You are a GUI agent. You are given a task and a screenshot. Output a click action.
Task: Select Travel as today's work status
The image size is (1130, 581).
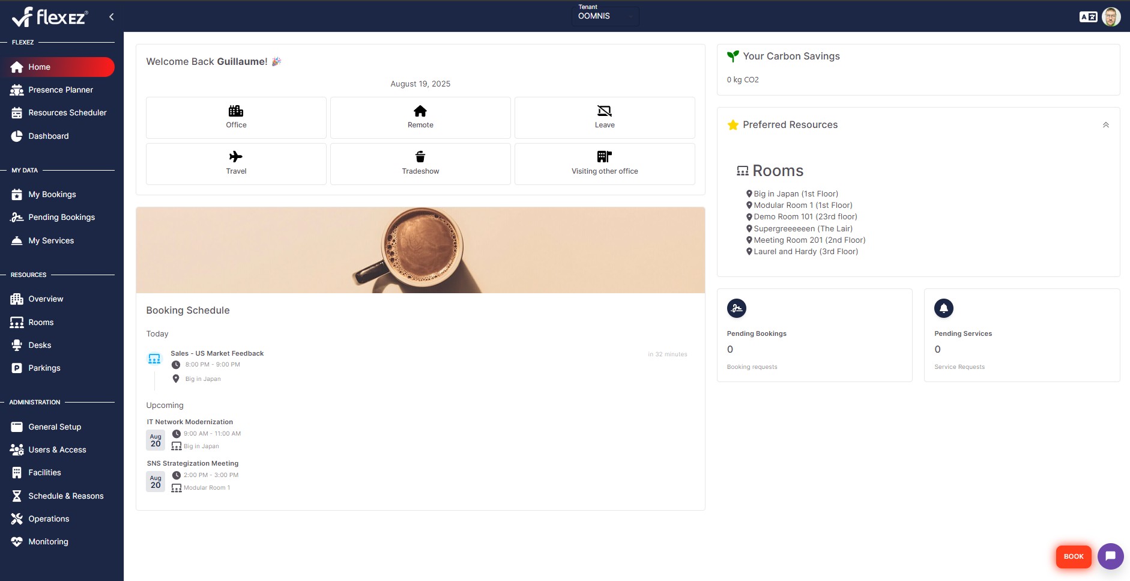(236, 163)
